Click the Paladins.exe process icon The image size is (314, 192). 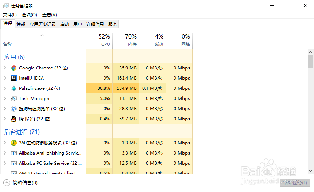(x=14, y=88)
